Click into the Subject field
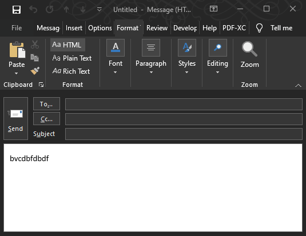 [184, 134]
